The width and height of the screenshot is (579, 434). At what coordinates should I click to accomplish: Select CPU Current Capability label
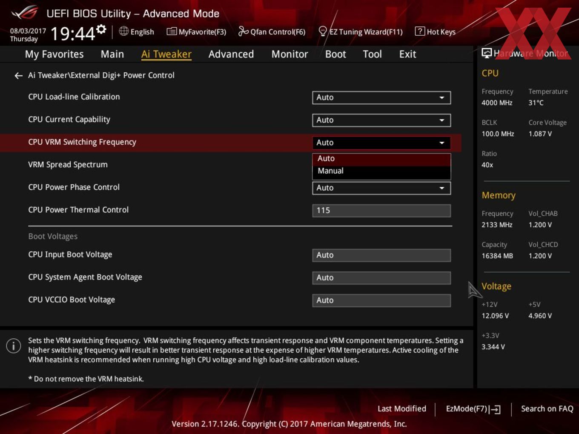point(69,120)
